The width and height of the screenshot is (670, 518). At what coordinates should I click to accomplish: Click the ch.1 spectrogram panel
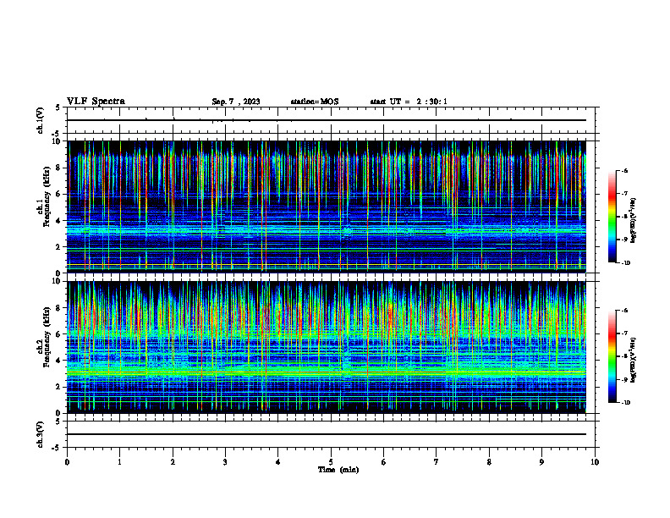[327, 207]
